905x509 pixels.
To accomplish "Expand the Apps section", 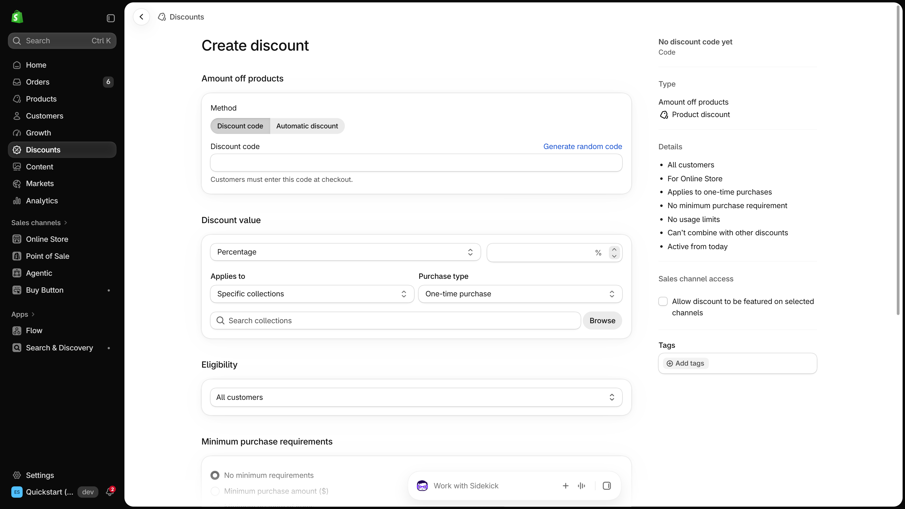I will coord(23,314).
